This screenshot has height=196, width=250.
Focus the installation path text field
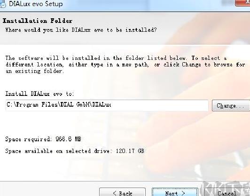click(107, 105)
